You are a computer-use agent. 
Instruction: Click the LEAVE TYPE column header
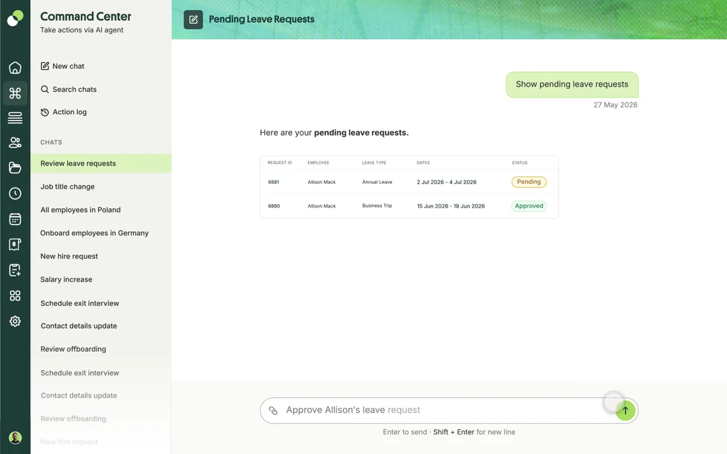tap(374, 163)
